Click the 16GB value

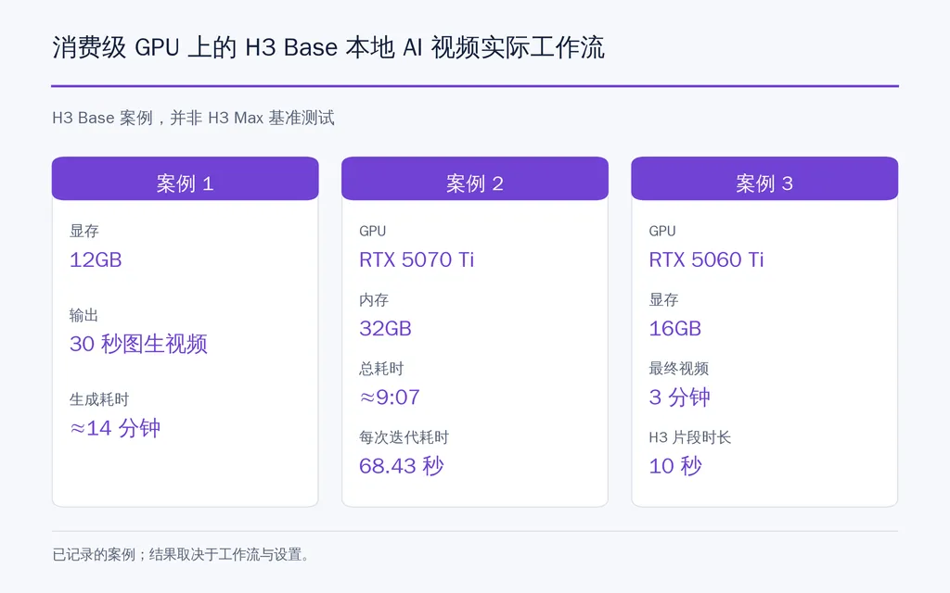tap(675, 329)
